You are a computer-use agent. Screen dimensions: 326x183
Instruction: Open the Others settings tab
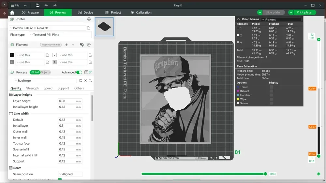click(x=79, y=88)
